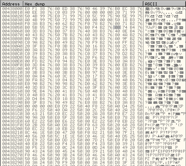The image size is (186, 166).
Task: Select address 00438150
Action: pyautogui.click(x=12, y=88)
